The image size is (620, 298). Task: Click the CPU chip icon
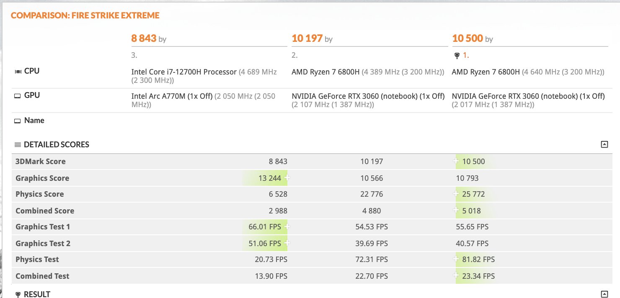point(18,72)
